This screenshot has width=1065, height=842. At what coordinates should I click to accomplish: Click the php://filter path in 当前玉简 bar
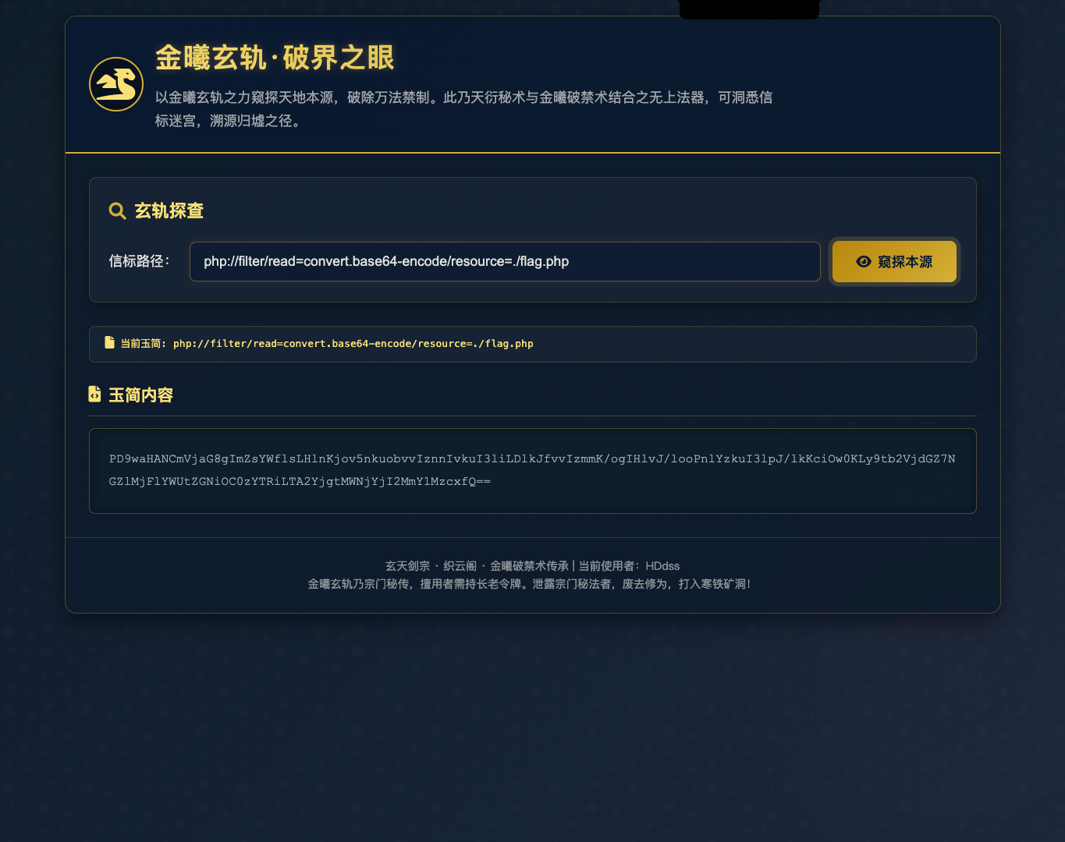pyautogui.click(x=353, y=344)
